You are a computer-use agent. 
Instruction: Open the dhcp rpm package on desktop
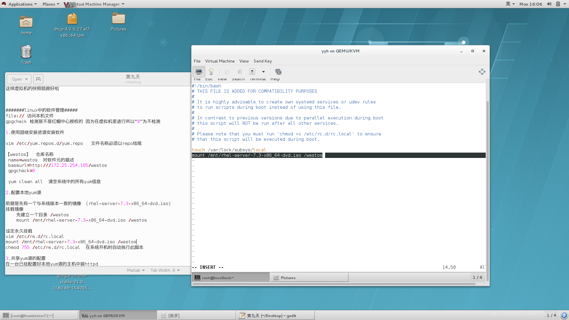72,19
